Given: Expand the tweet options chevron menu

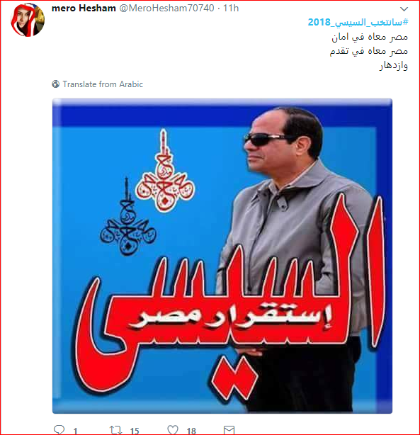Looking at the screenshot, I should click(x=404, y=9).
